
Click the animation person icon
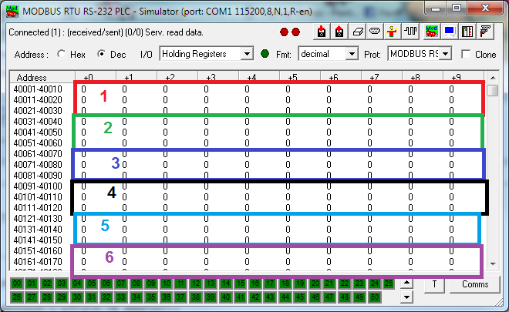click(x=392, y=32)
